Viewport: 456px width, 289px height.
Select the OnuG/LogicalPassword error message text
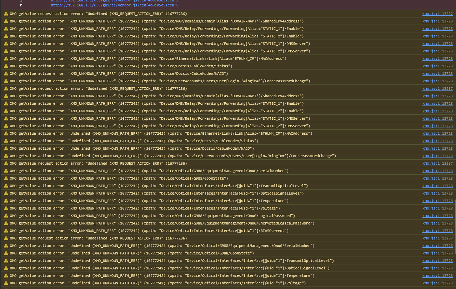coord(152,216)
